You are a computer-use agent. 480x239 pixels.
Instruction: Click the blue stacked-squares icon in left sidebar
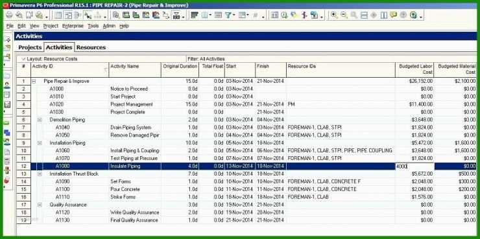[x=6, y=133]
